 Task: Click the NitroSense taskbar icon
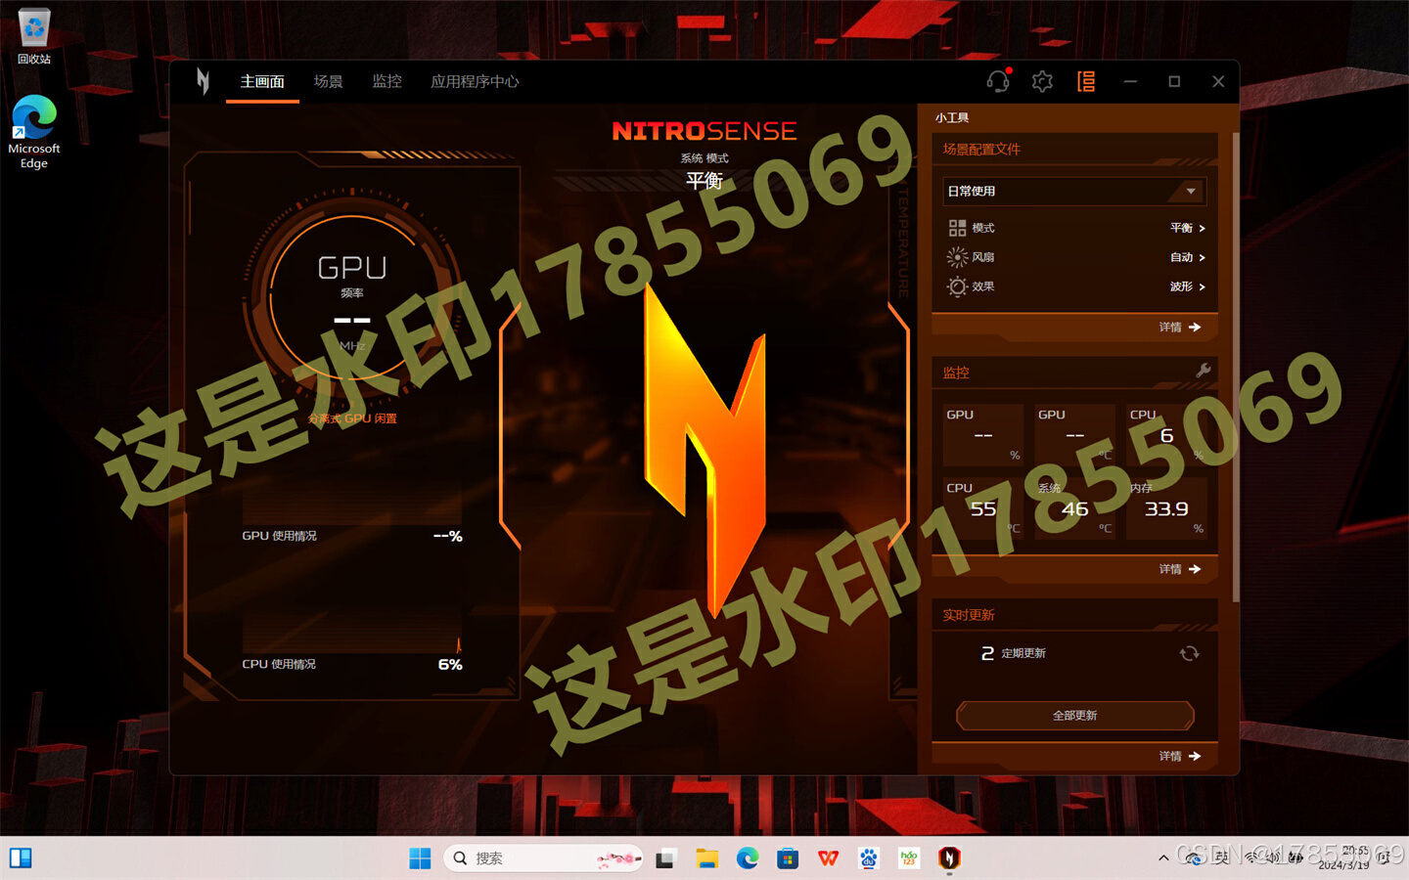pos(949,858)
